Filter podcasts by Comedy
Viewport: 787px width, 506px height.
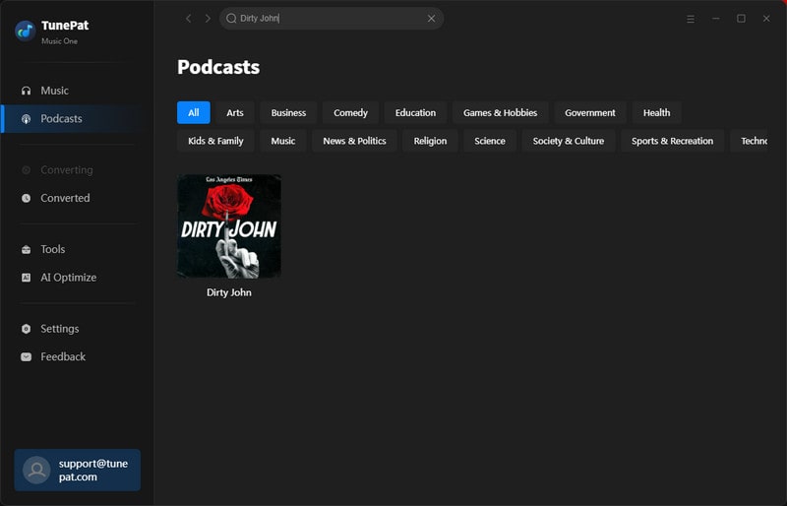(x=350, y=113)
